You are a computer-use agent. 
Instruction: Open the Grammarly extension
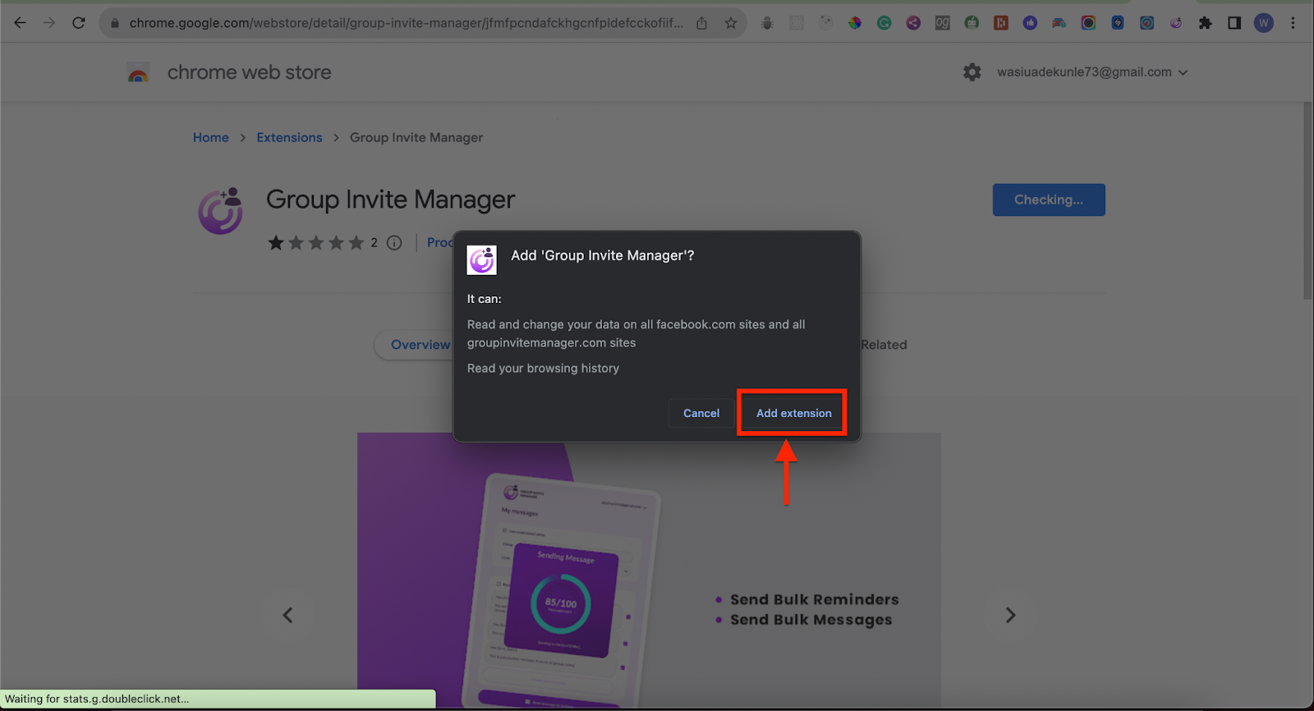[884, 23]
